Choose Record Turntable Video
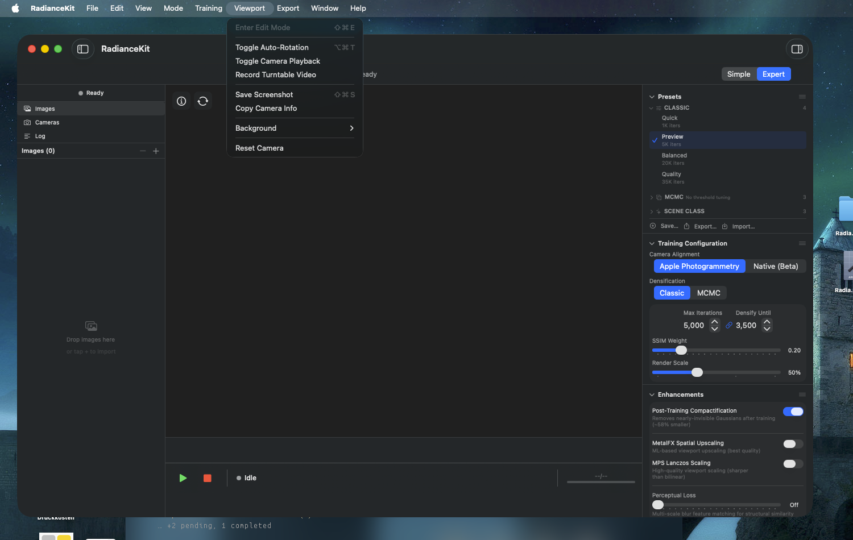The width and height of the screenshot is (853, 540). [295, 74]
